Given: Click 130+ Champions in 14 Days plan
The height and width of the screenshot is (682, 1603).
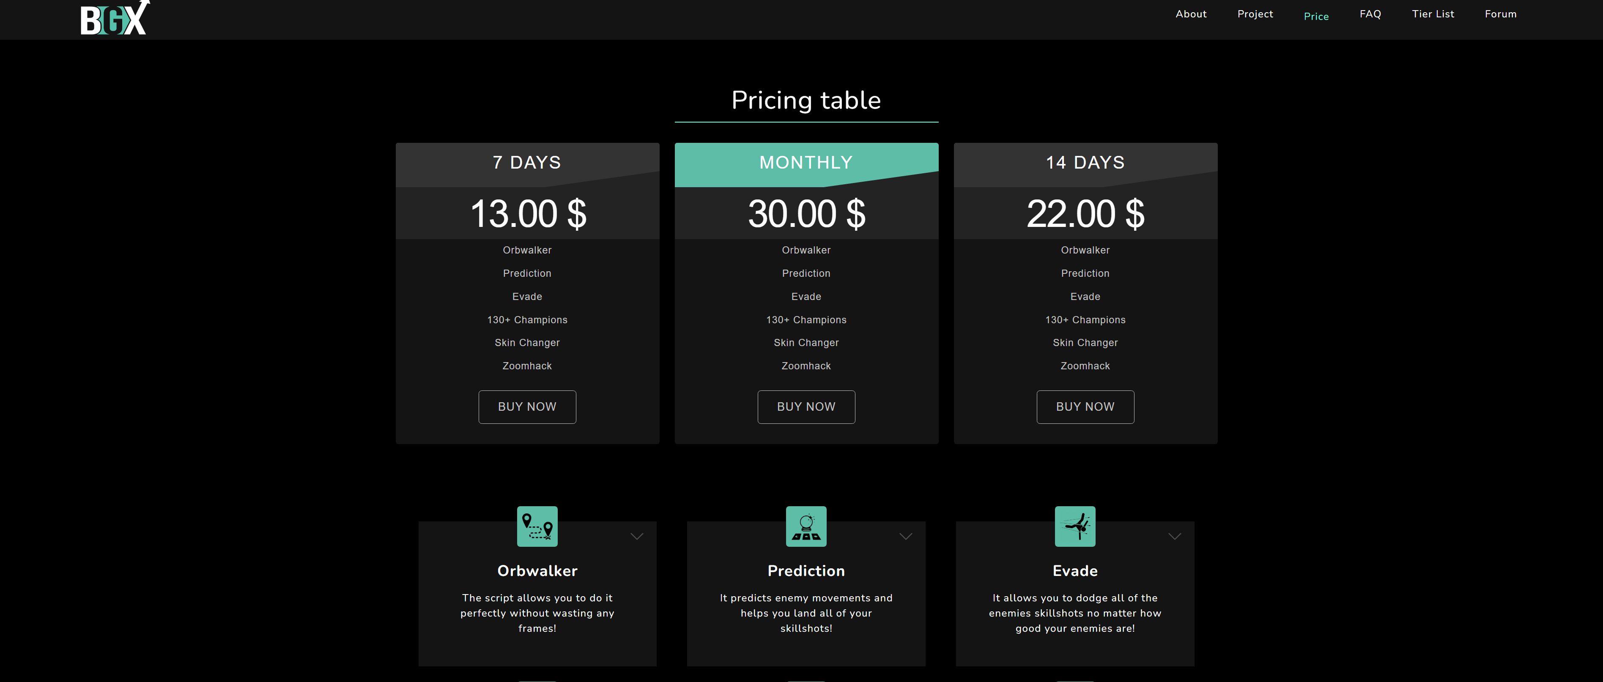Looking at the screenshot, I should [1085, 319].
